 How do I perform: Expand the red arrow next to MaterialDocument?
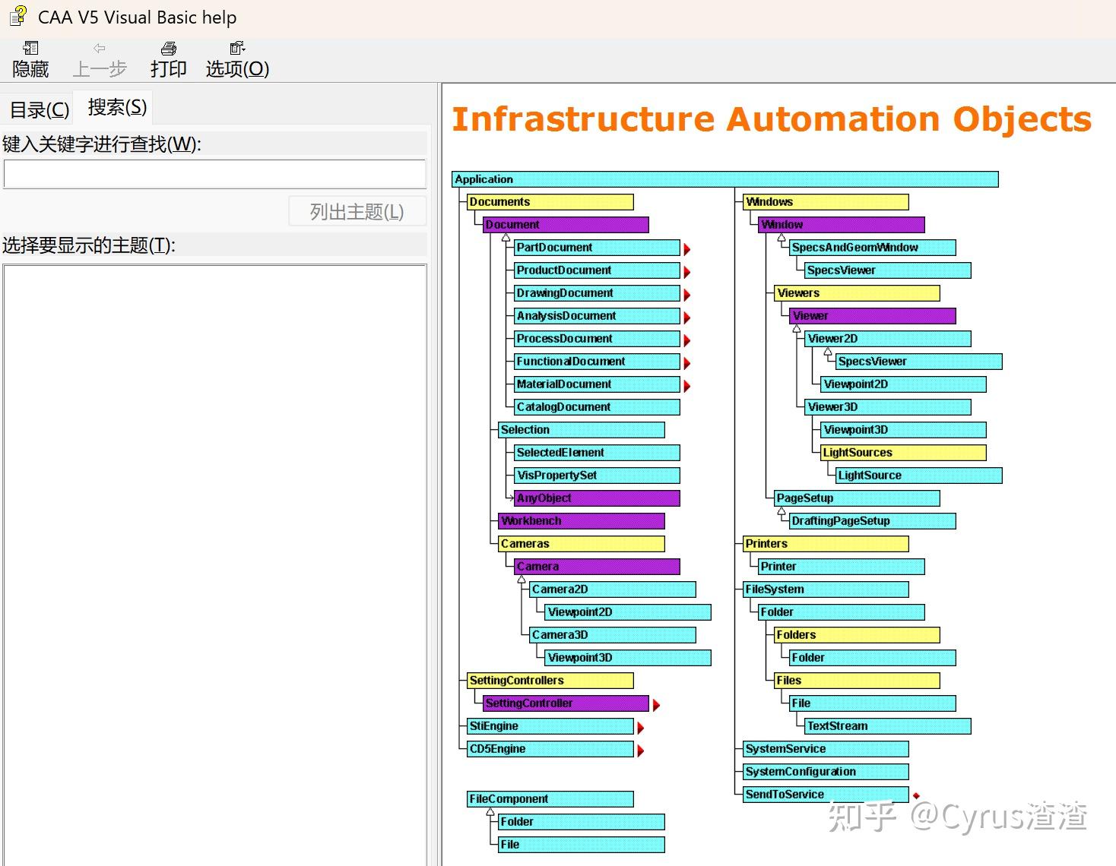point(686,386)
